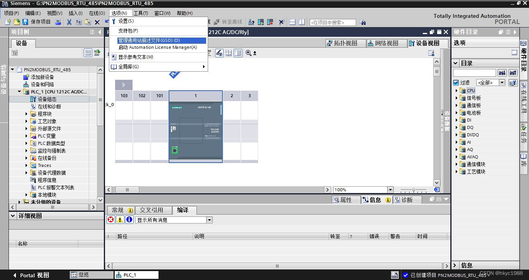Viewport: 529px width, 280px height.
Task: Click the new project toolbar icon
Action: 7,22
